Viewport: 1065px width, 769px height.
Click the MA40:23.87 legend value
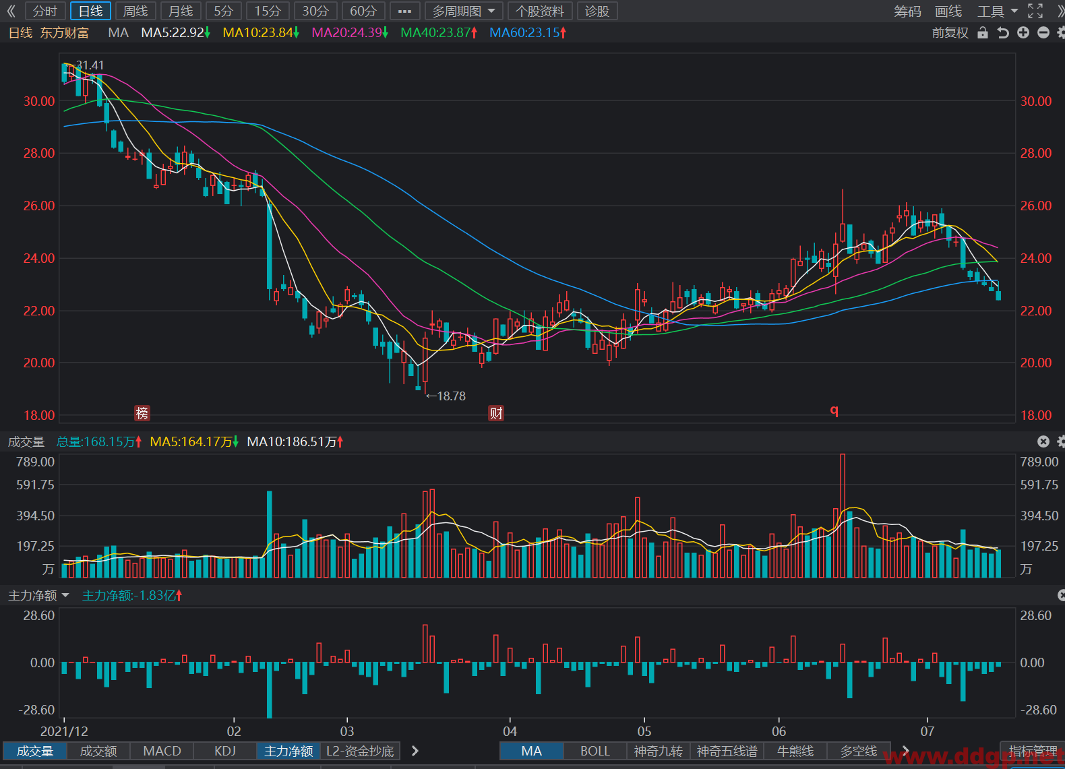439,32
